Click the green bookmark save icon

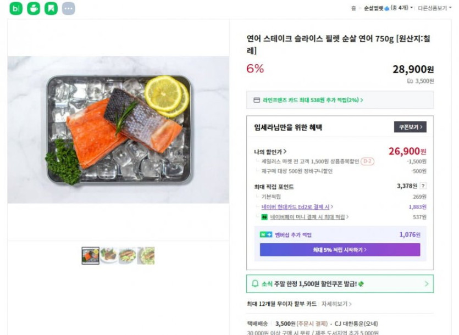point(51,8)
